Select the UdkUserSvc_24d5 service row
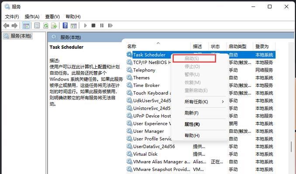The width and height of the screenshot is (296, 174). point(201,100)
